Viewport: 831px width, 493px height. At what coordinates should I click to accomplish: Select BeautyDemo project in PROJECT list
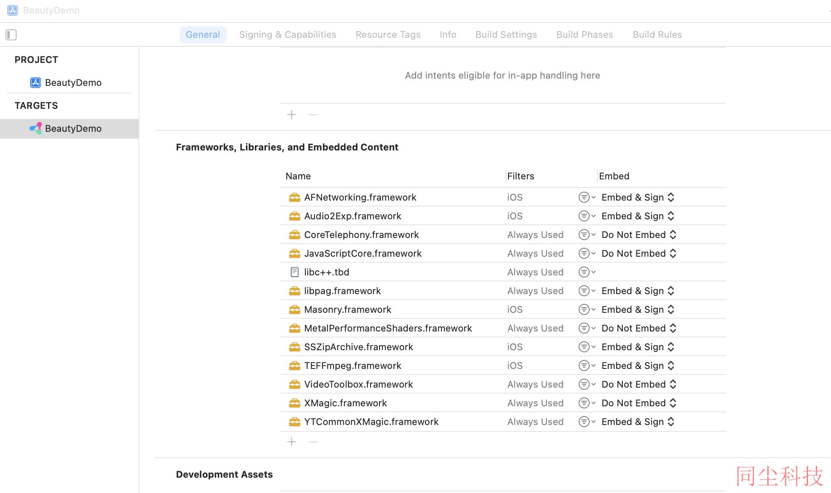coord(66,82)
